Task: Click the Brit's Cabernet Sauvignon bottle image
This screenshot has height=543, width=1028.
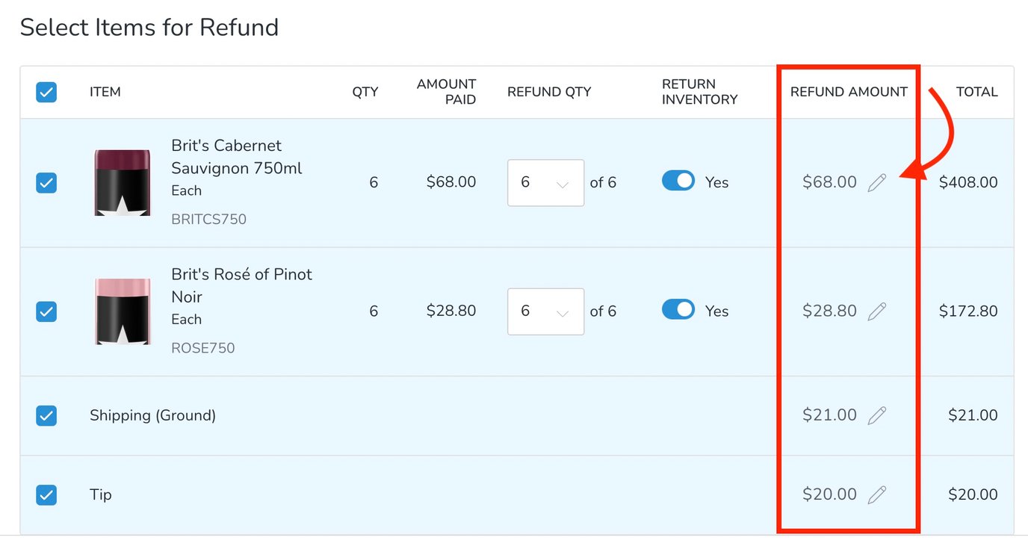Action: [x=122, y=181]
